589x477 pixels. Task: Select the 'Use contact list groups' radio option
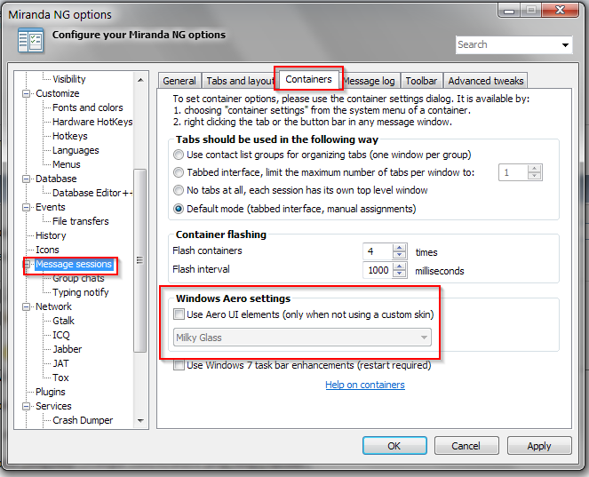pyautogui.click(x=179, y=155)
